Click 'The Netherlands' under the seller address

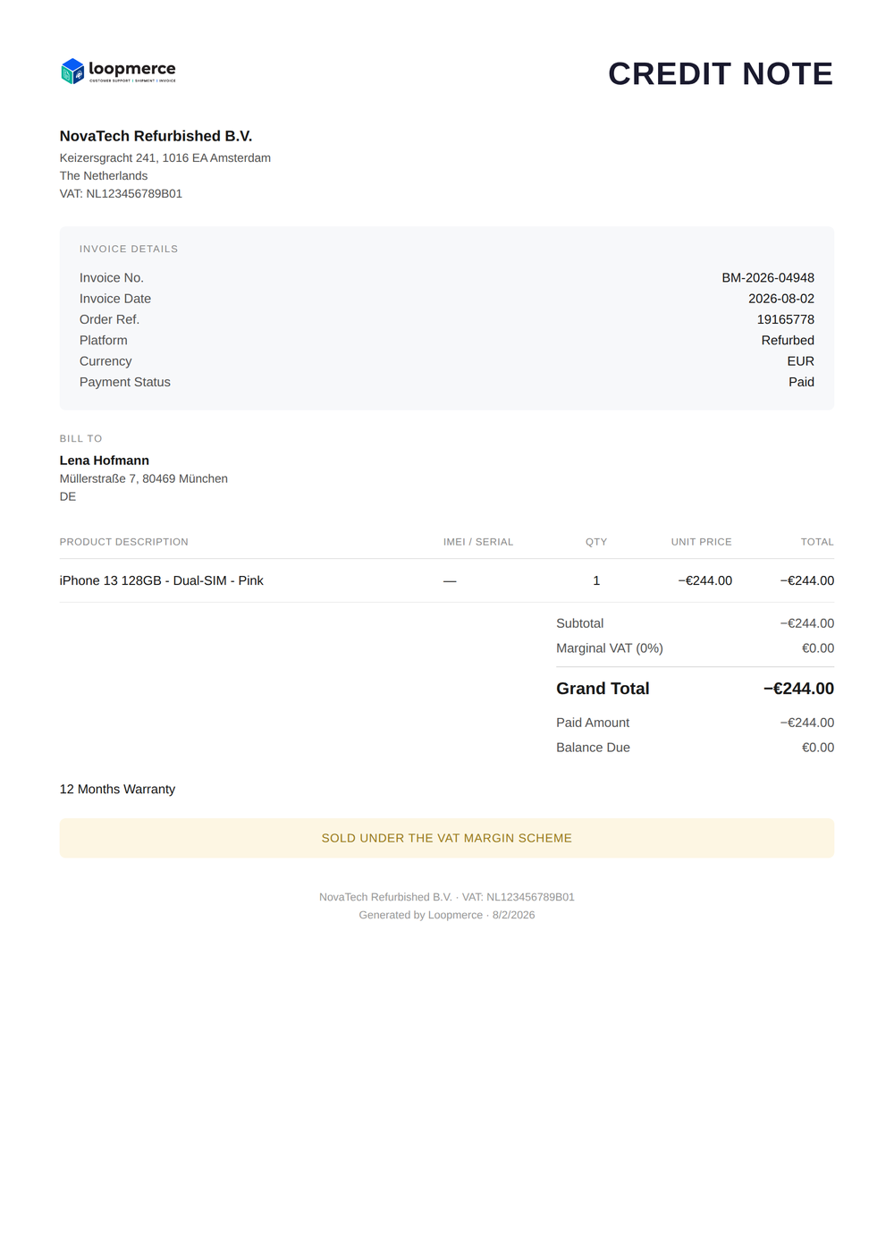pyautogui.click(x=104, y=176)
